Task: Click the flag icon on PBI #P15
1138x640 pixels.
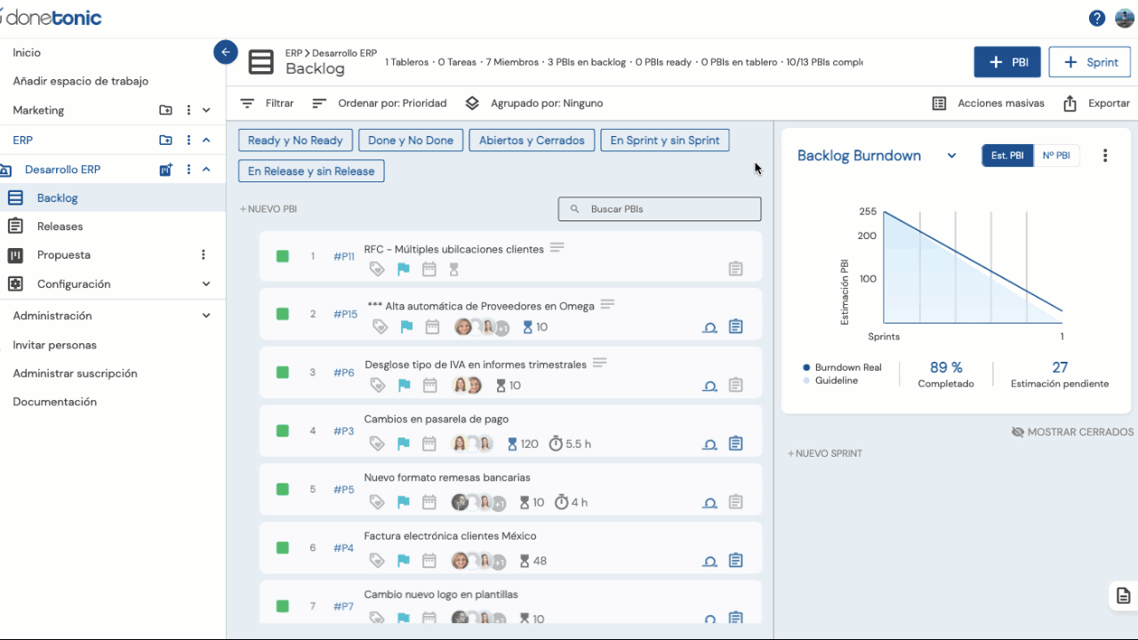Action: point(405,327)
